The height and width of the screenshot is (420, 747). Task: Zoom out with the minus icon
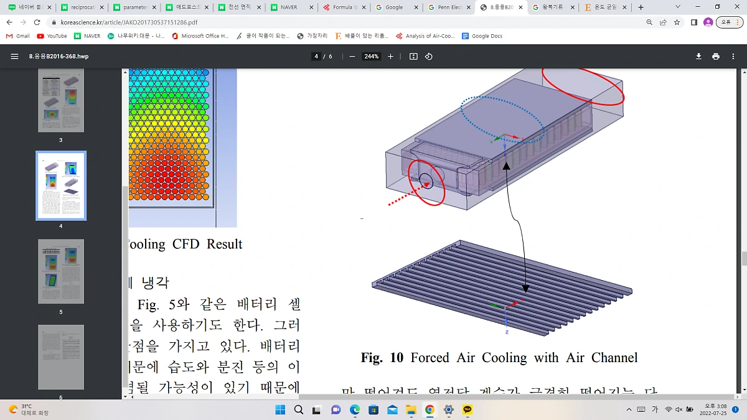(x=352, y=56)
